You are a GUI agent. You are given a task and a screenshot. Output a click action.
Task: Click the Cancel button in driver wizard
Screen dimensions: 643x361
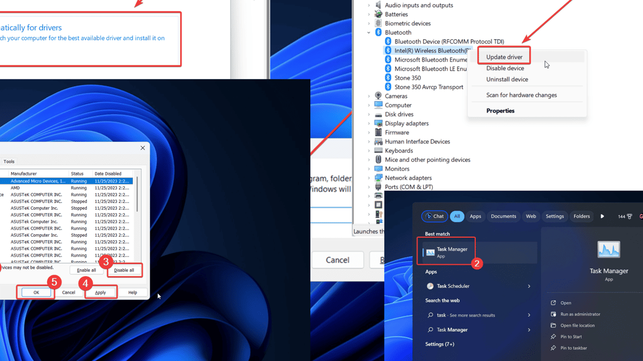point(338,260)
